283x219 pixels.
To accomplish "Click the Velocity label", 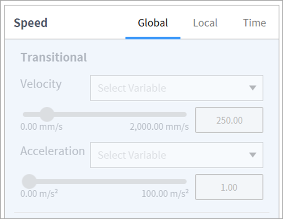I will coord(41,84).
